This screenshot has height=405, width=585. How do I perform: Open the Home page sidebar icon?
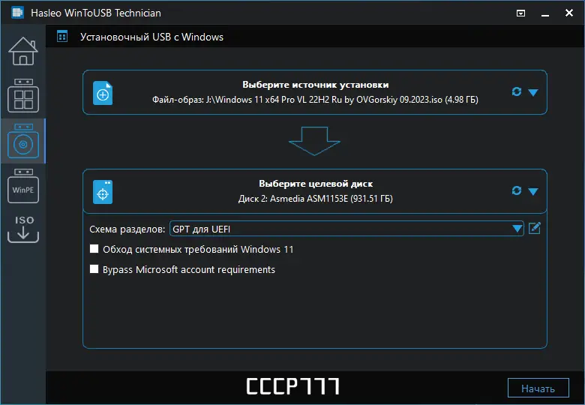click(23, 52)
